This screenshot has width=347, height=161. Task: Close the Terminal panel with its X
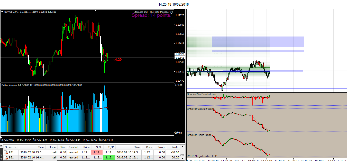point(1,146)
